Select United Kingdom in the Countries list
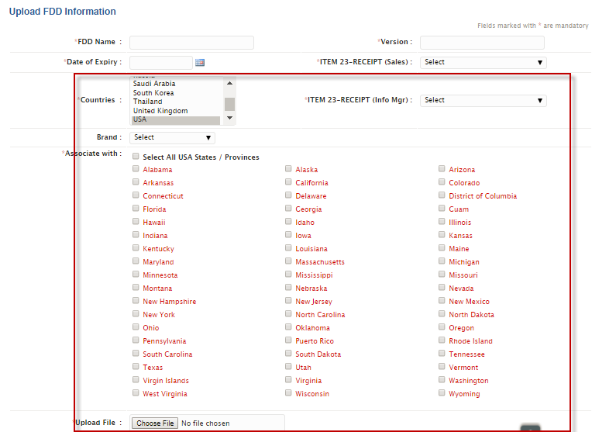 (160, 111)
